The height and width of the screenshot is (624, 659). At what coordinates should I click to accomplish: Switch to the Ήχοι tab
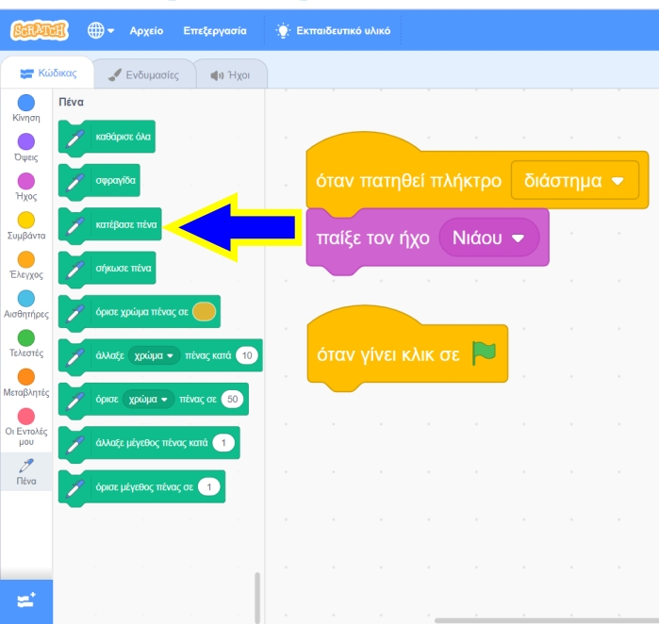pyautogui.click(x=230, y=75)
